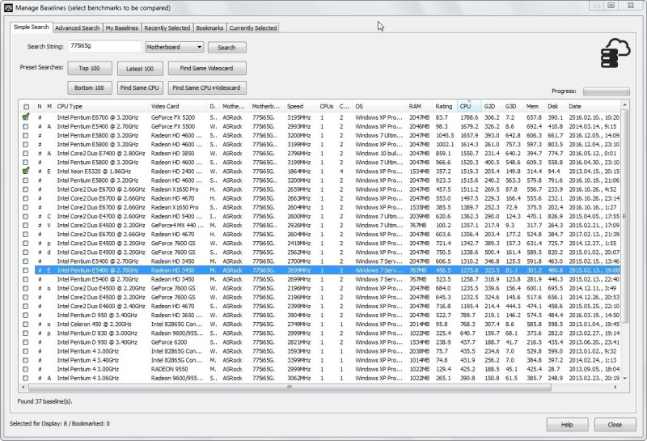Check the Core2 Duo E7400 row checkbox

[26, 153]
